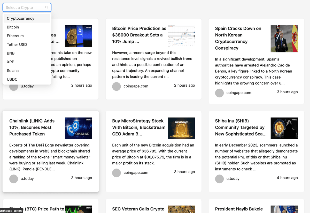The width and height of the screenshot is (310, 213).
Task: Click '4 hours ago' on Shiba Inu card
Action: pyautogui.click(x=287, y=178)
